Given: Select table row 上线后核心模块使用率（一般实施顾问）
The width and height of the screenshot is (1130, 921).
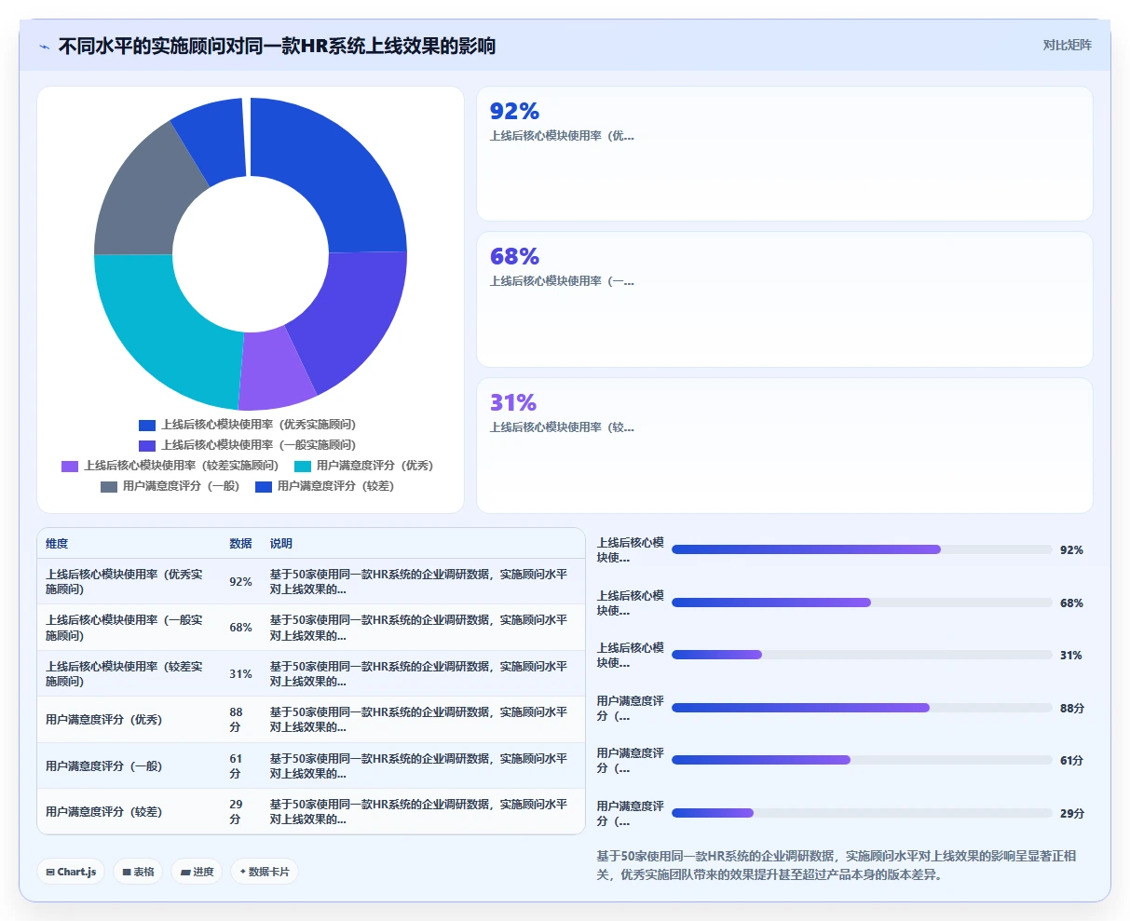Looking at the screenshot, I should 311,628.
